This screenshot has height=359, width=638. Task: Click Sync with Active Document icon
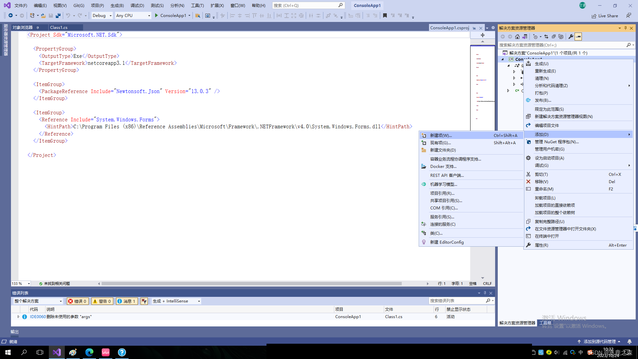click(x=546, y=37)
